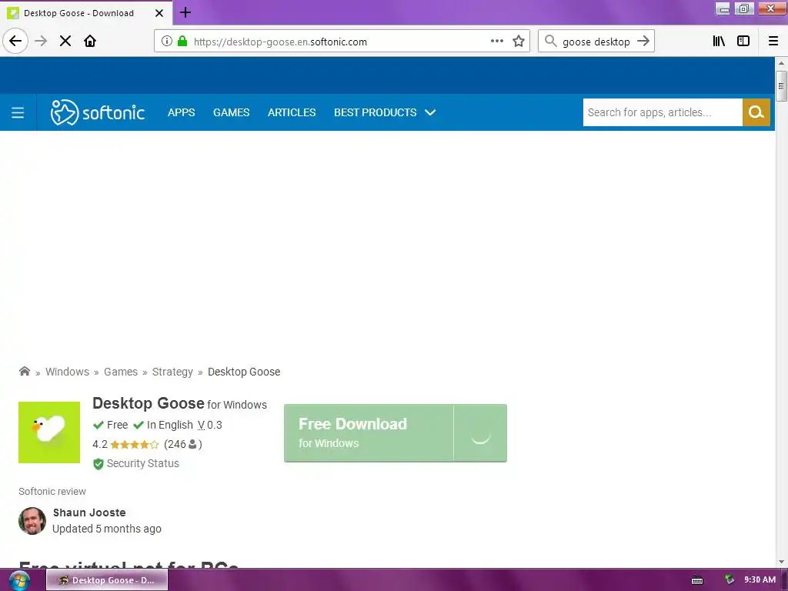Open Softonic side hamburger menu

pos(18,112)
